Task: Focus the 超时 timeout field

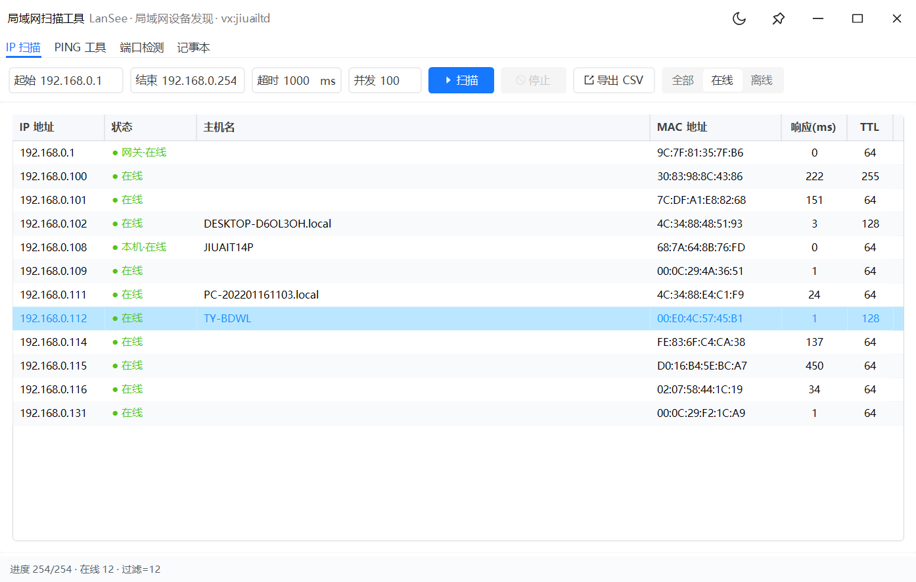Action: point(296,80)
